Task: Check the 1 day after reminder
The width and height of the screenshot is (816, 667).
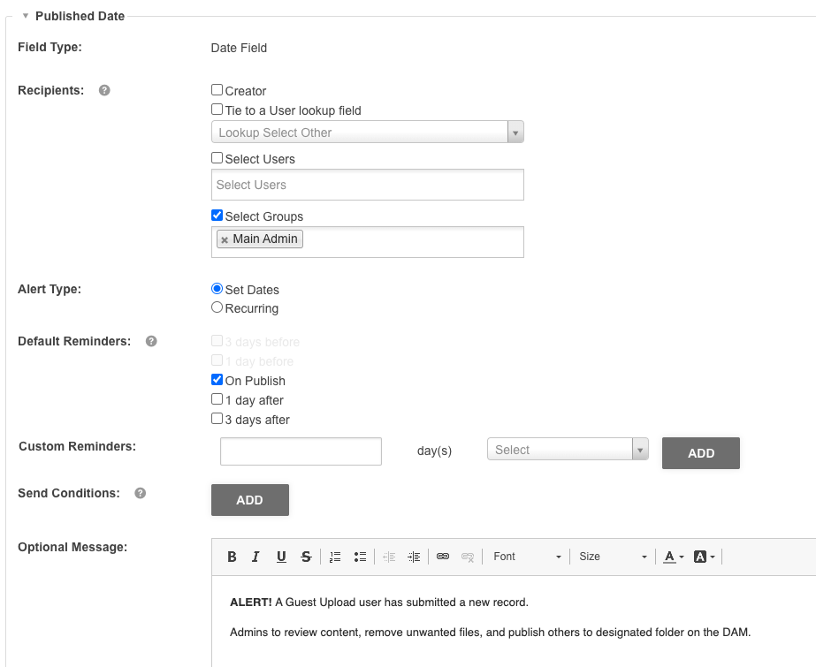Action: pos(217,398)
